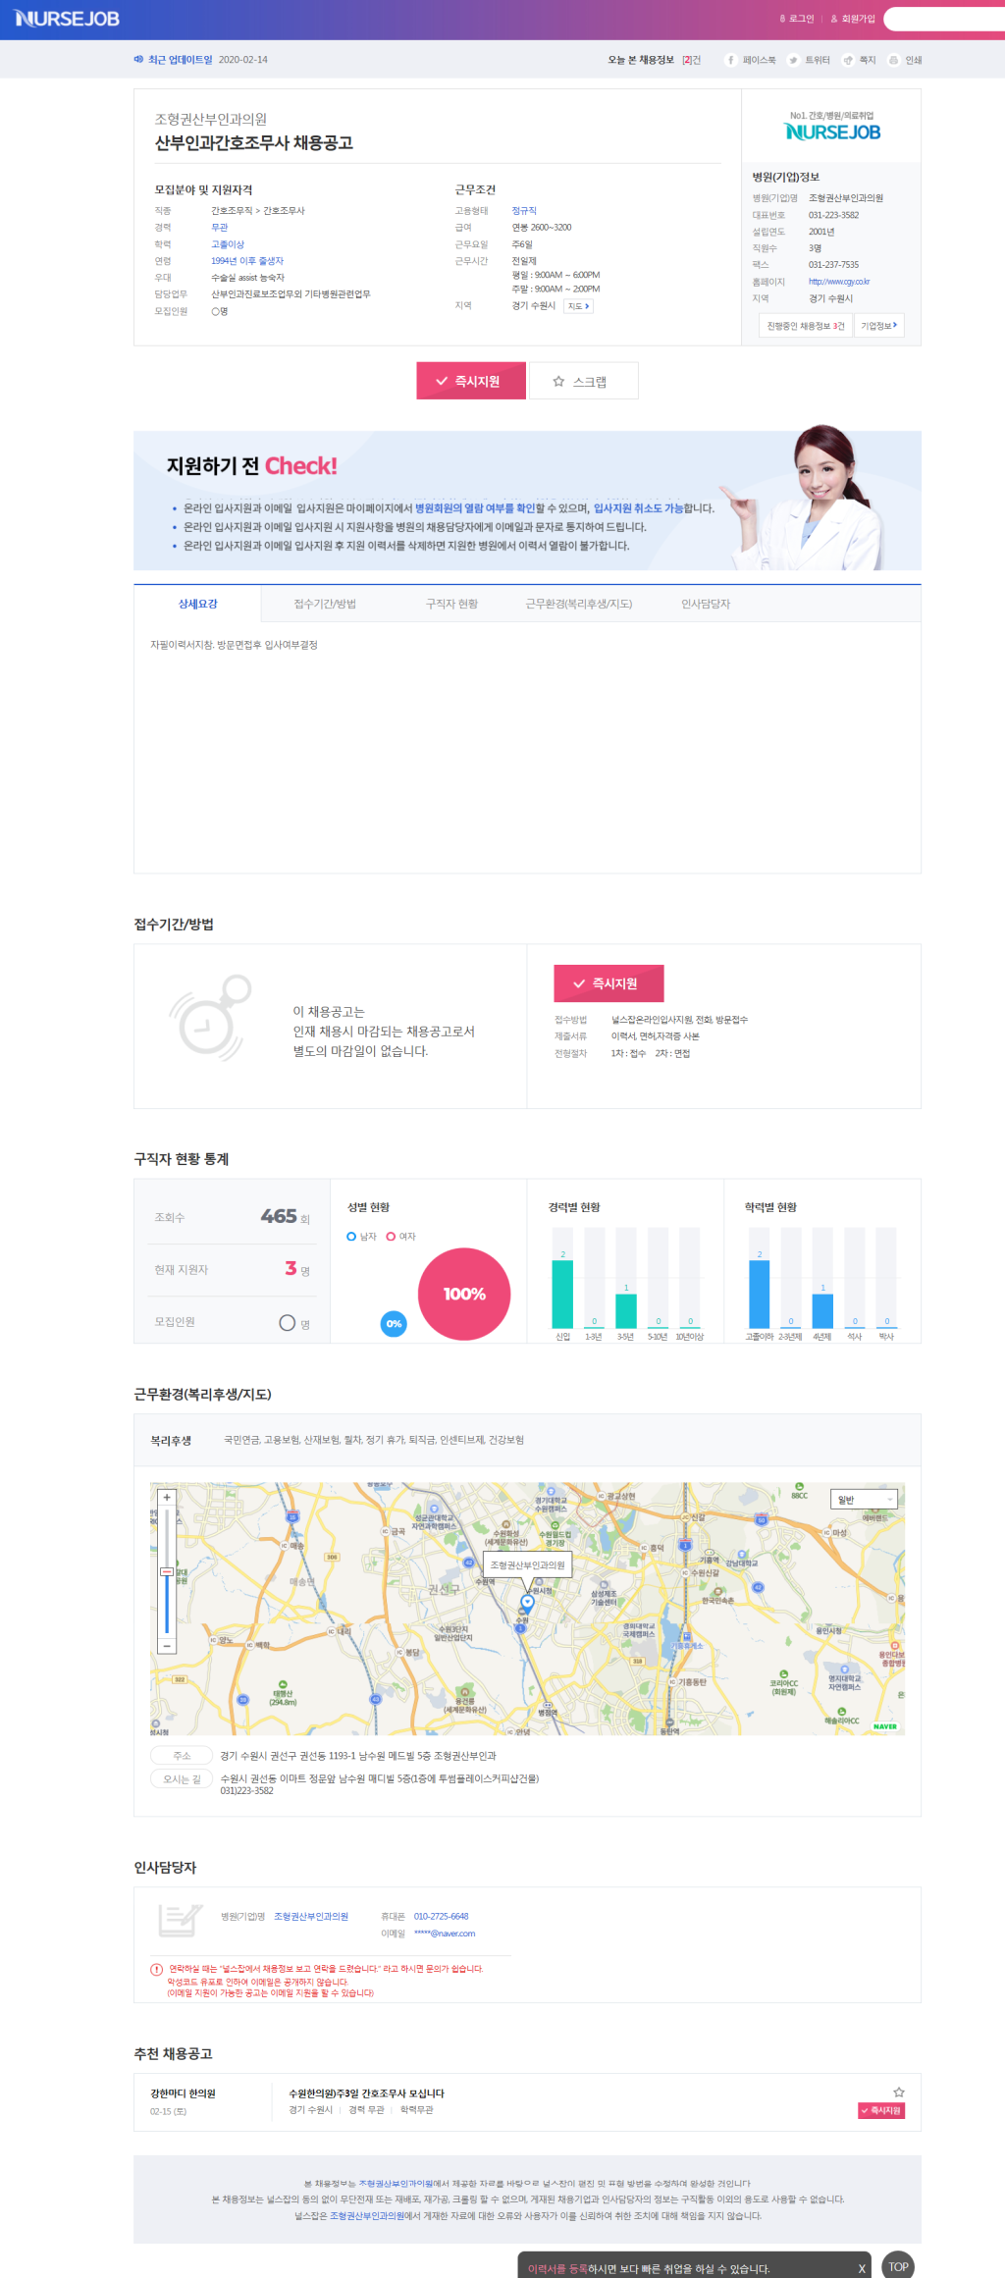Click the exclamation warning icon in 인사담당자
Image resolution: width=1005 pixels, height=2278 pixels.
156,1969
